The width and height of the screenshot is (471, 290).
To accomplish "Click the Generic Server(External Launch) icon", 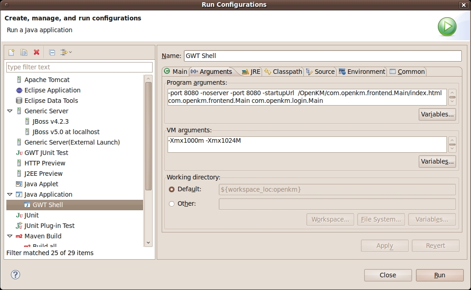I will pyautogui.click(x=19, y=142).
